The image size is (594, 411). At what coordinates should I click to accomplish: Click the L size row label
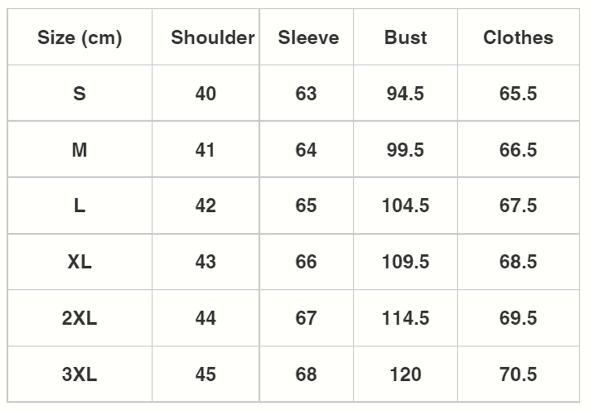(80, 205)
